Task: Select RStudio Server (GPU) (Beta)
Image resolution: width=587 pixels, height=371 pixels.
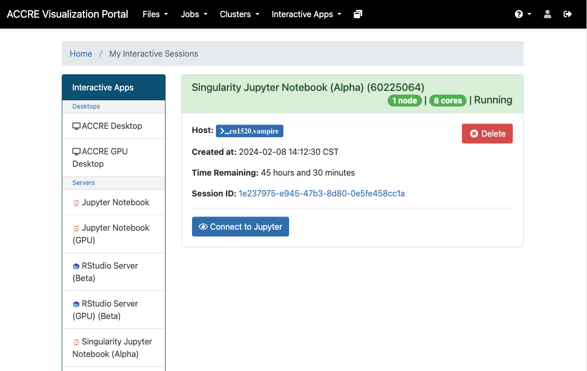Action: point(110,310)
